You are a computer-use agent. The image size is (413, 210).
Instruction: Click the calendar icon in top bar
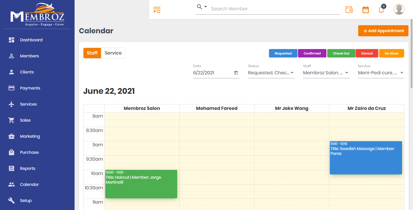(x=365, y=9)
